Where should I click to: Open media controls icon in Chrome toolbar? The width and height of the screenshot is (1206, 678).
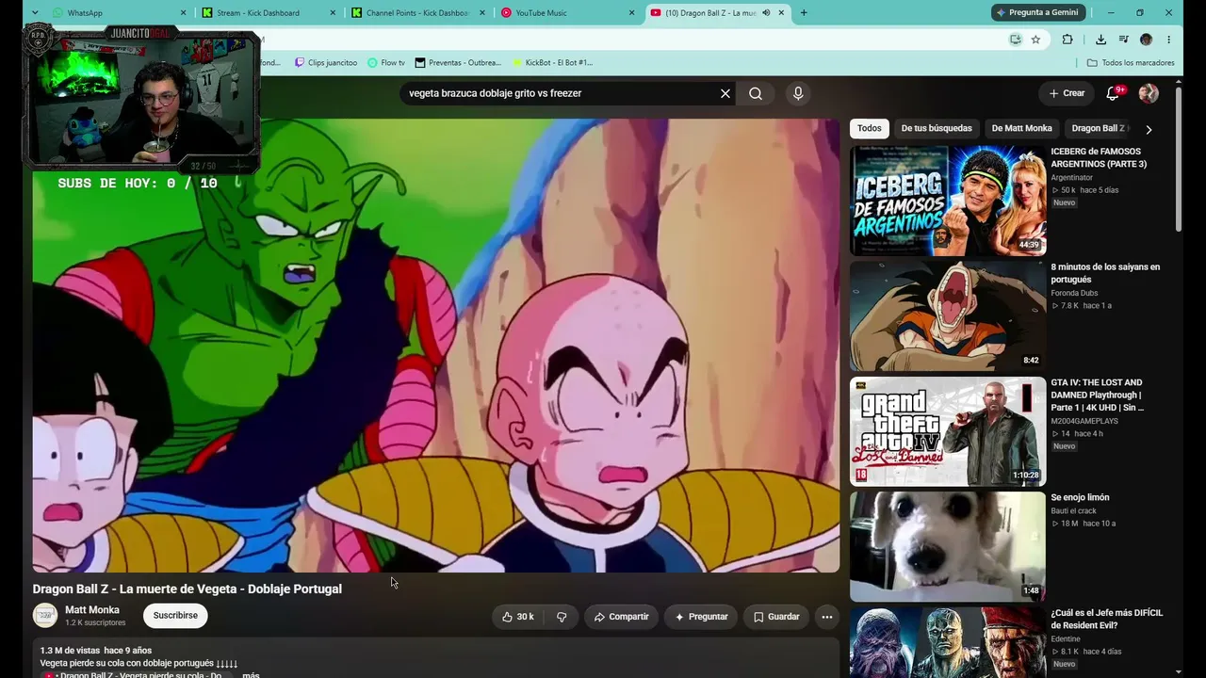[x=1123, y=40]
